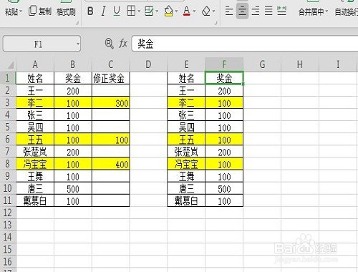This screenshot has width=358, height=272.
Task: Click 500 in column F
Action: coord(224,188)
